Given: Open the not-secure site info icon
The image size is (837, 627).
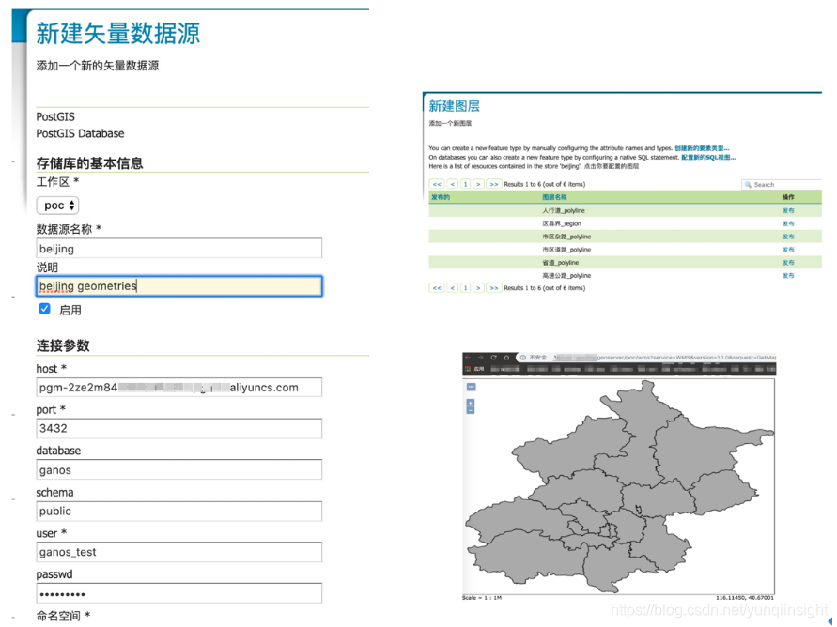Looking at the screenshot, I should [523, 358].
